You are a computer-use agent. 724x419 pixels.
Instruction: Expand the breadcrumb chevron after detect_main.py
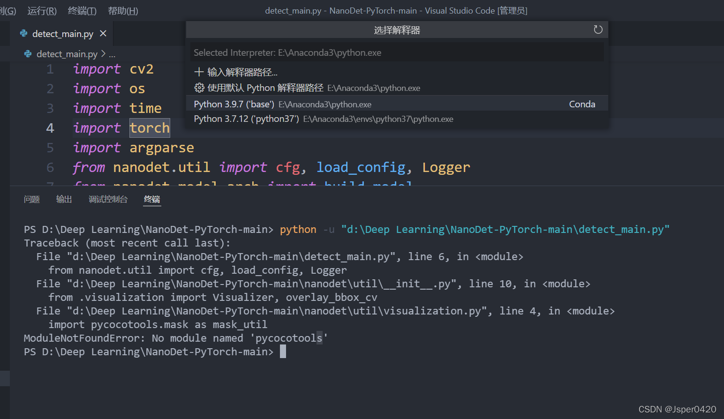(x=103, y=54)
